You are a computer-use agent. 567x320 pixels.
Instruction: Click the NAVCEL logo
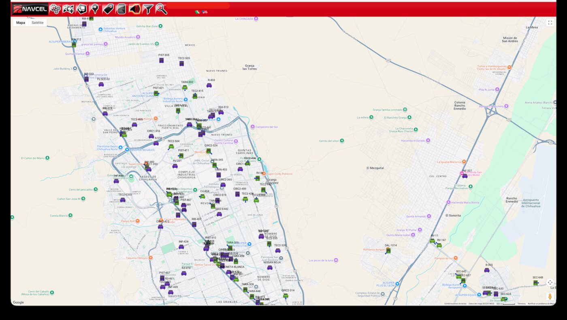[30, 9]
